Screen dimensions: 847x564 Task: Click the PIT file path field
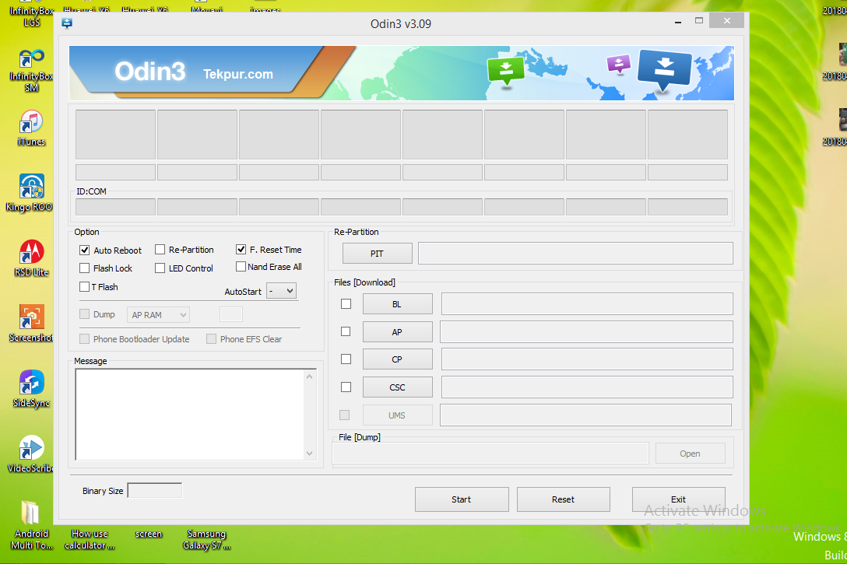(575, 253)
